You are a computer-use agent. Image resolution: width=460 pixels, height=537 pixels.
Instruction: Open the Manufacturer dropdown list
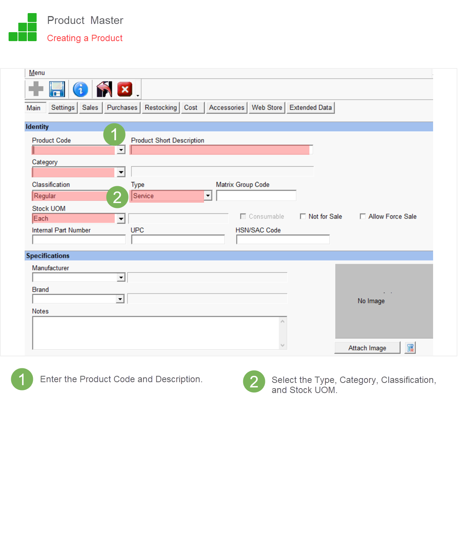[x=121, y=277]
